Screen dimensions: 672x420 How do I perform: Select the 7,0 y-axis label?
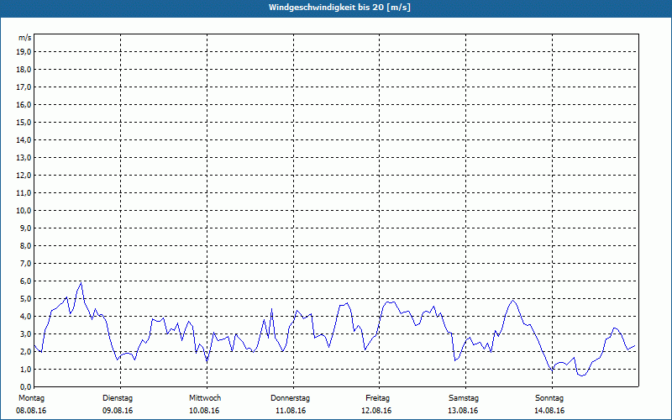pyautogui.click(x=25, y=263)
